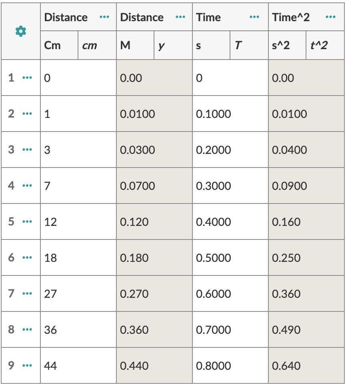Expand row 2 options menu
Image resolution: width=350 pixels, height=391 pixels.
pos(27,114)
